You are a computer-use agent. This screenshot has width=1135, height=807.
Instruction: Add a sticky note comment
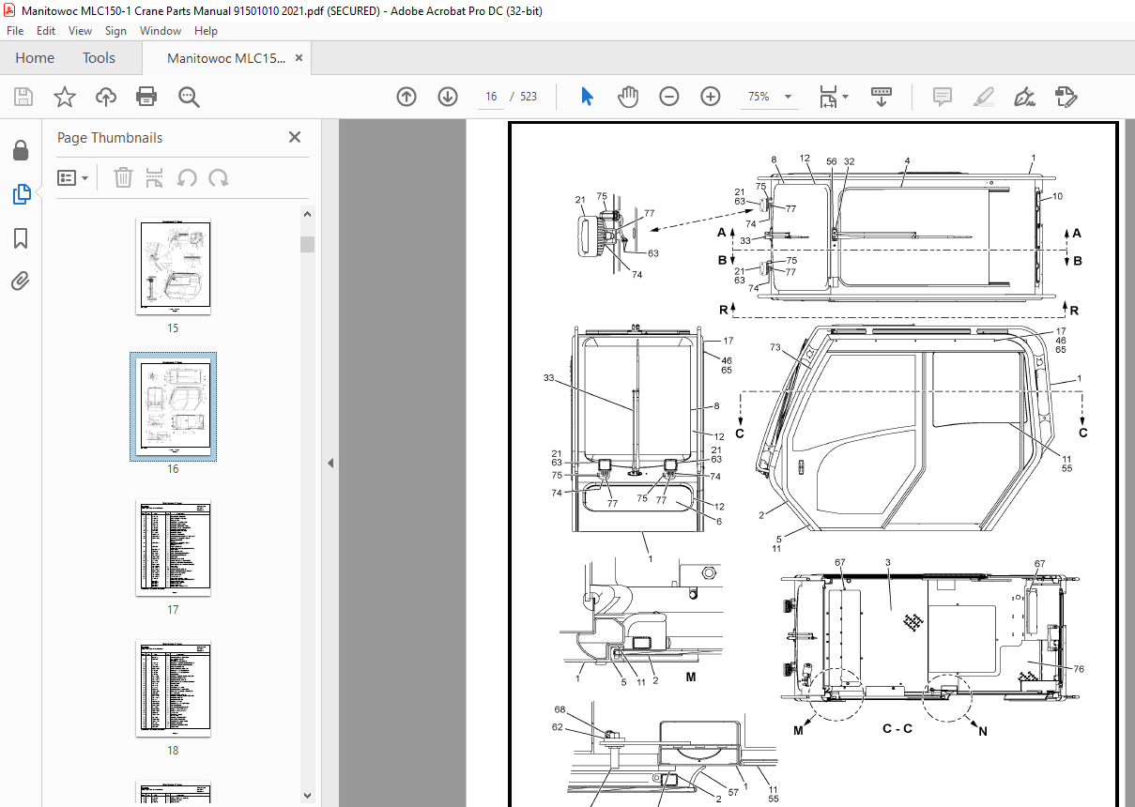coord(943,97)
